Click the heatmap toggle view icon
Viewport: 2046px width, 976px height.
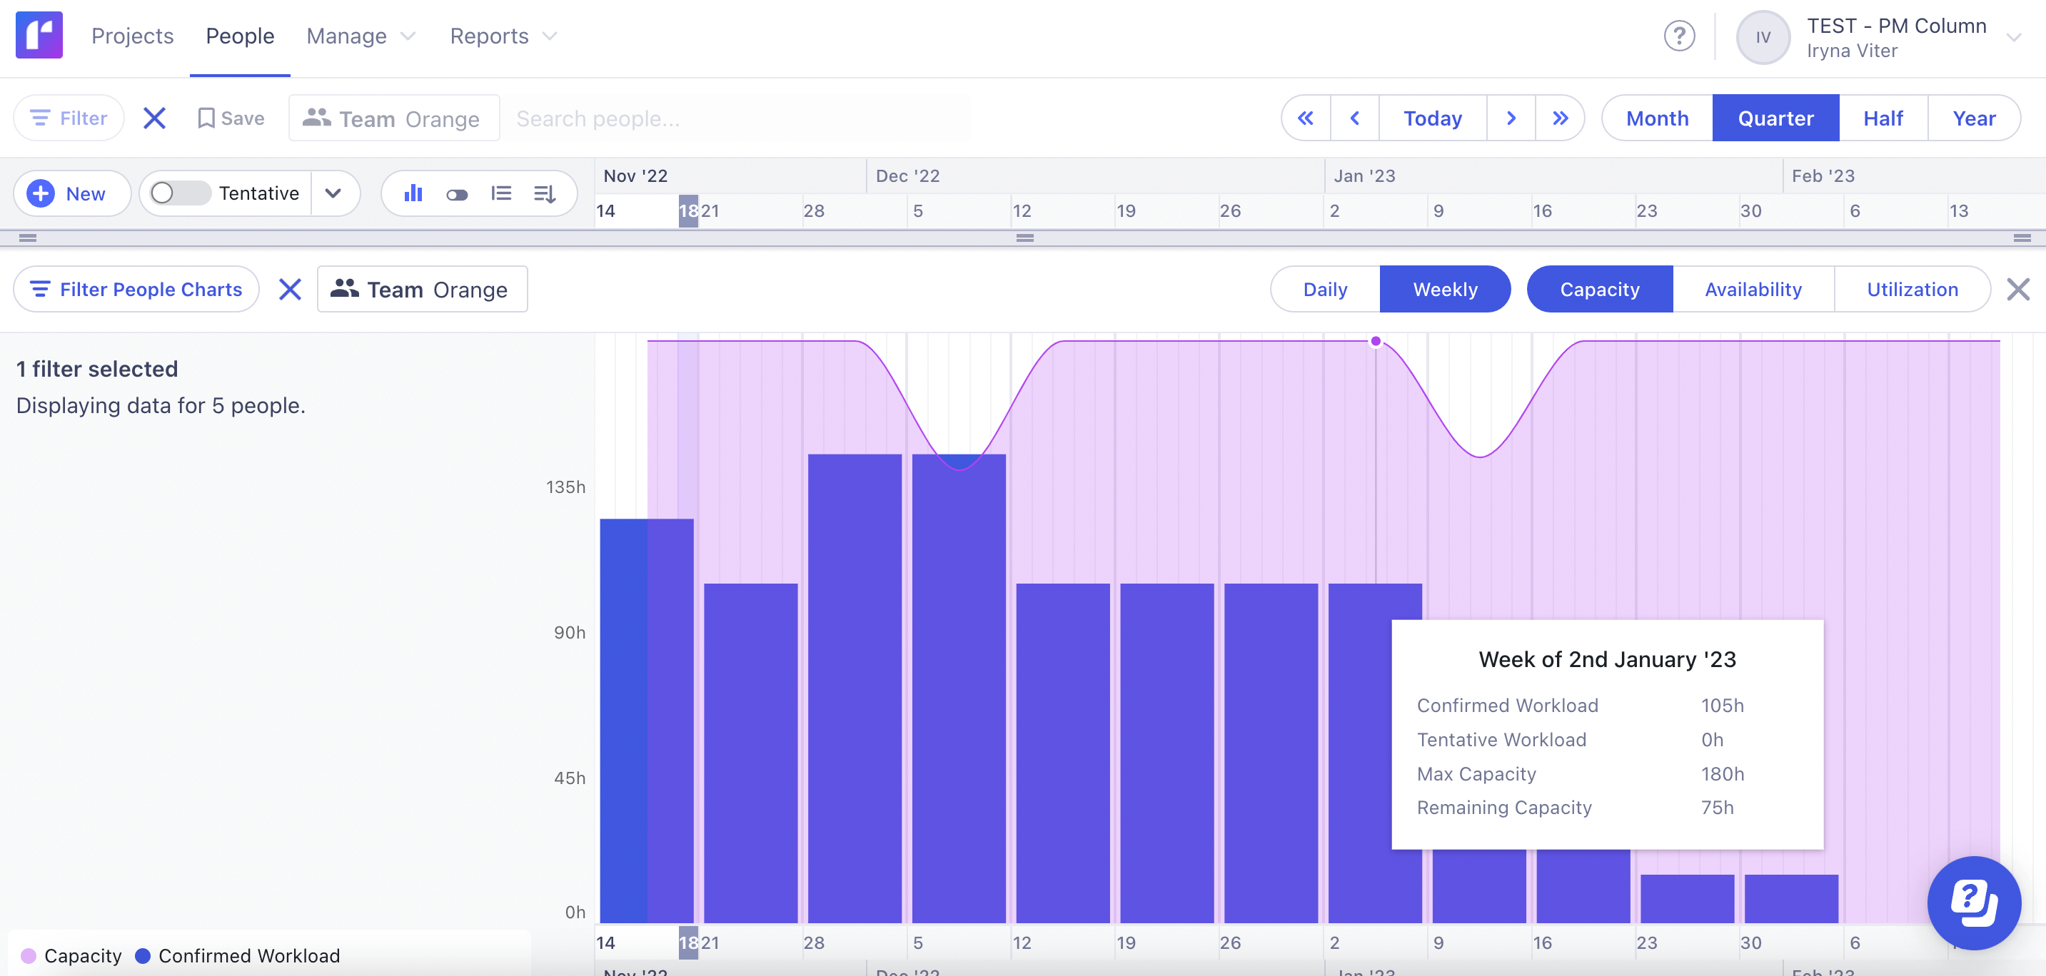(458, 193)
